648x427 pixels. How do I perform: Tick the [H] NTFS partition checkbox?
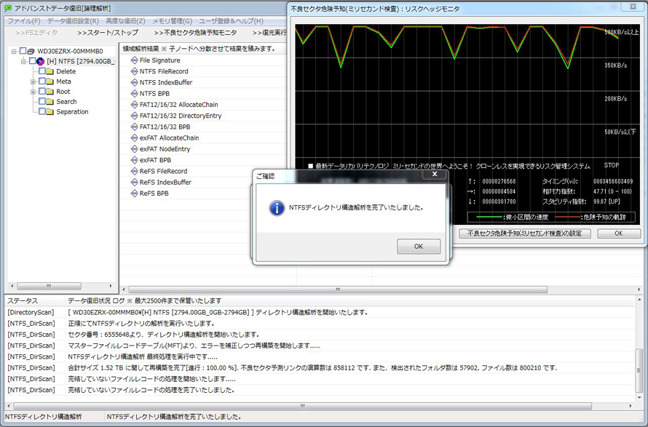pos(33,61)
